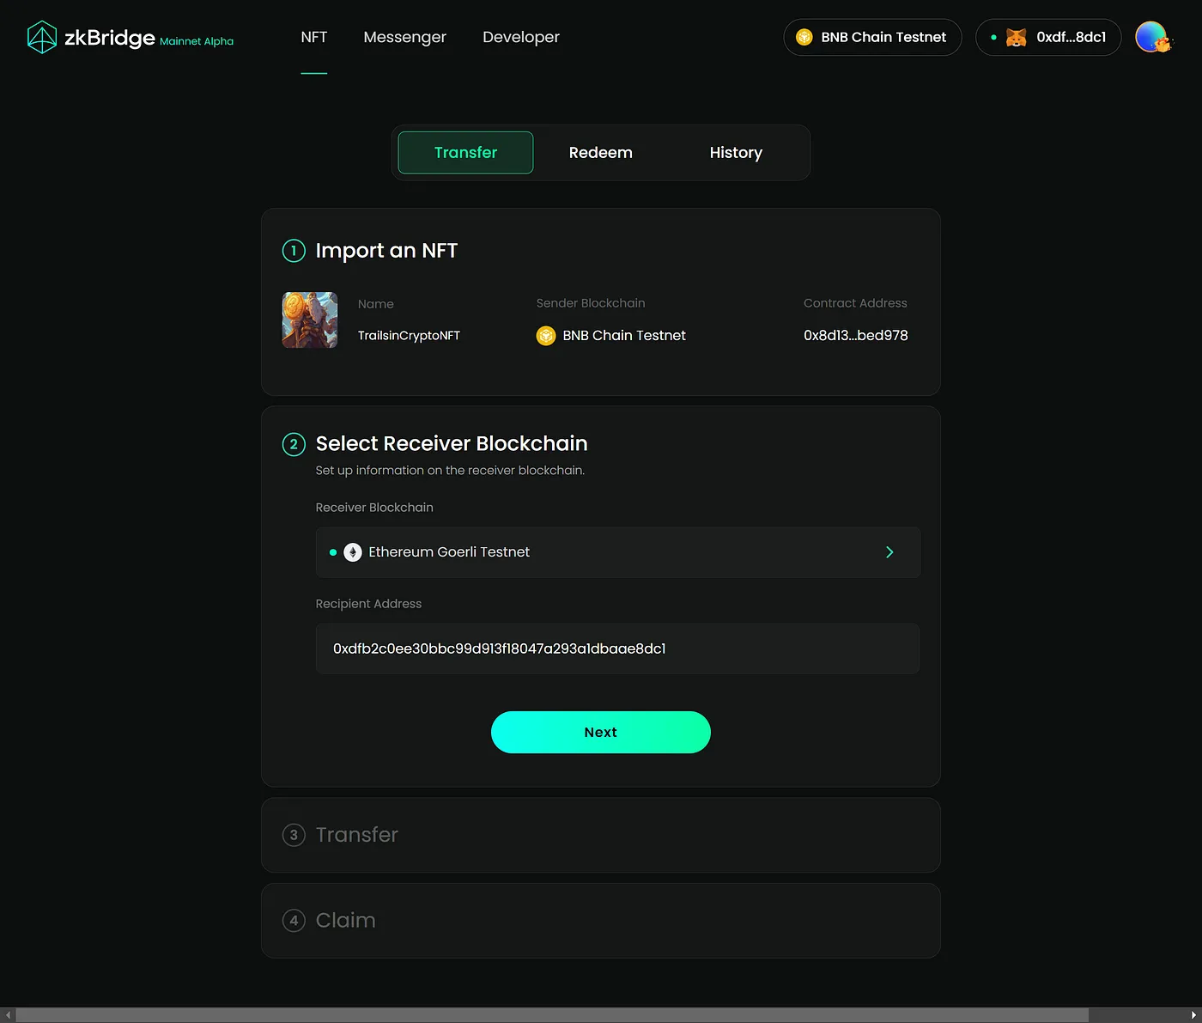This screenshot has height=1023, width=1202.
Task: Click the Import an NFT heading
Action: click(386, 250)
